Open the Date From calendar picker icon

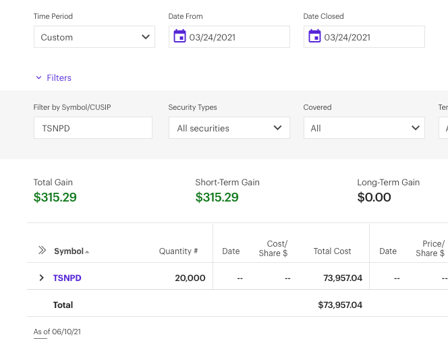click(x=179, y=36)
